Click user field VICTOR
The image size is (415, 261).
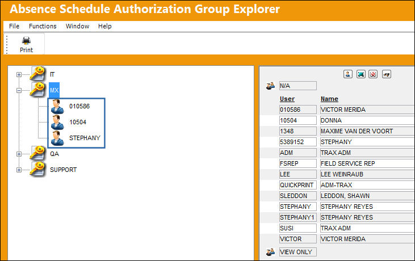point(297,239)
